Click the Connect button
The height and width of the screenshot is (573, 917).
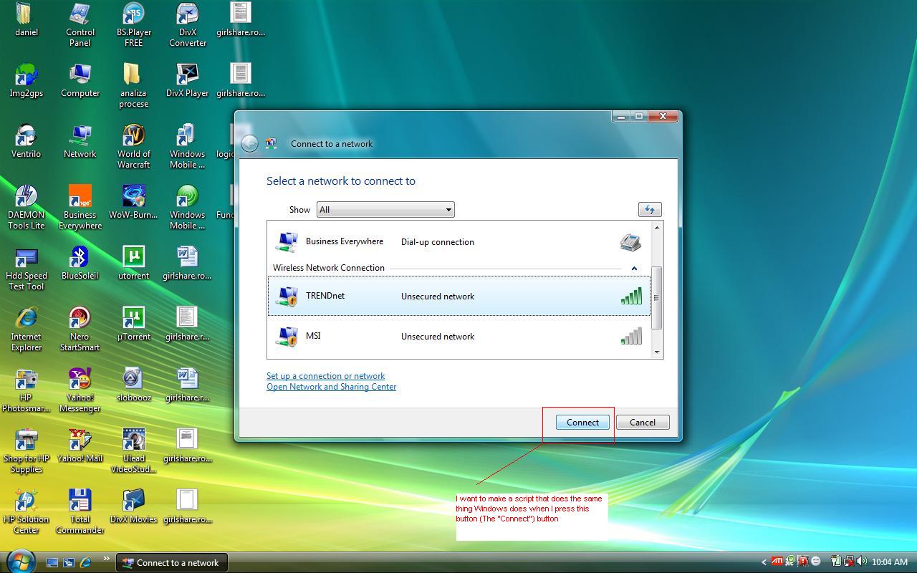coord(582,423)
